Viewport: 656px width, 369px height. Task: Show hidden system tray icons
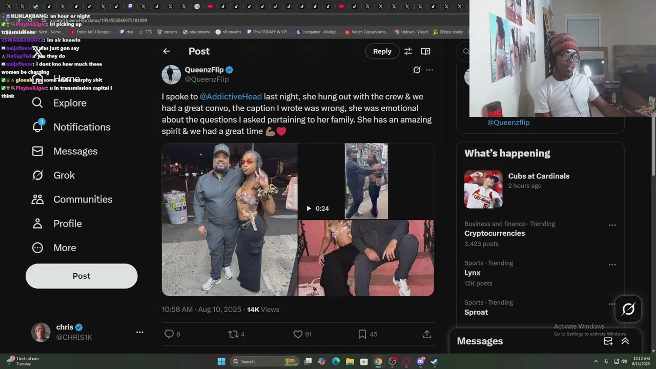click(596, 361)
